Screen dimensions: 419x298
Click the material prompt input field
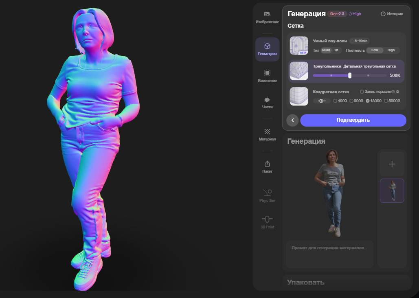330,254
